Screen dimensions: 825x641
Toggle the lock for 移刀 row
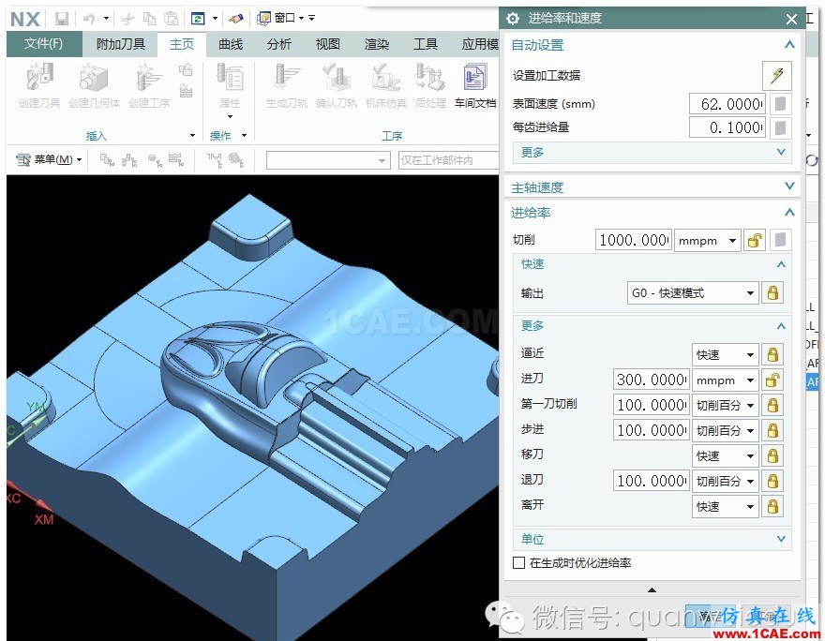(x=772, y=455)
